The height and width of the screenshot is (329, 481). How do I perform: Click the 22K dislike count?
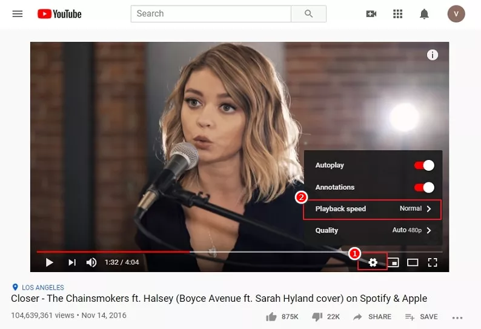tap(333, 317)
